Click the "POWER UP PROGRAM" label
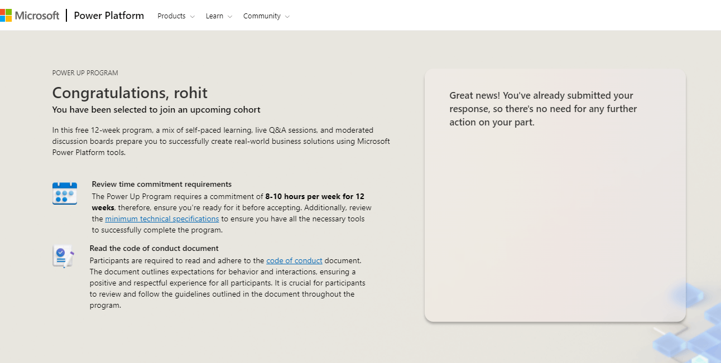This screenshot has height=363, width=721. pyautogui.click(x=85, y=73)
